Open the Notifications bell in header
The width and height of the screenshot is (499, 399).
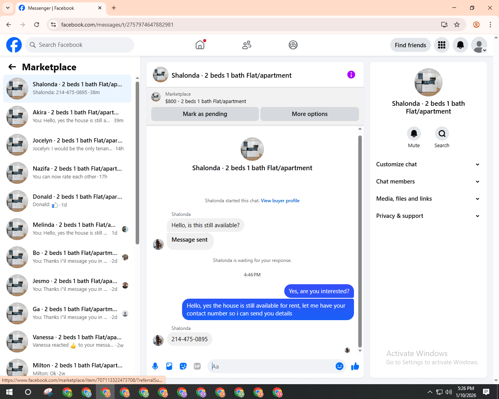point(460,45)
